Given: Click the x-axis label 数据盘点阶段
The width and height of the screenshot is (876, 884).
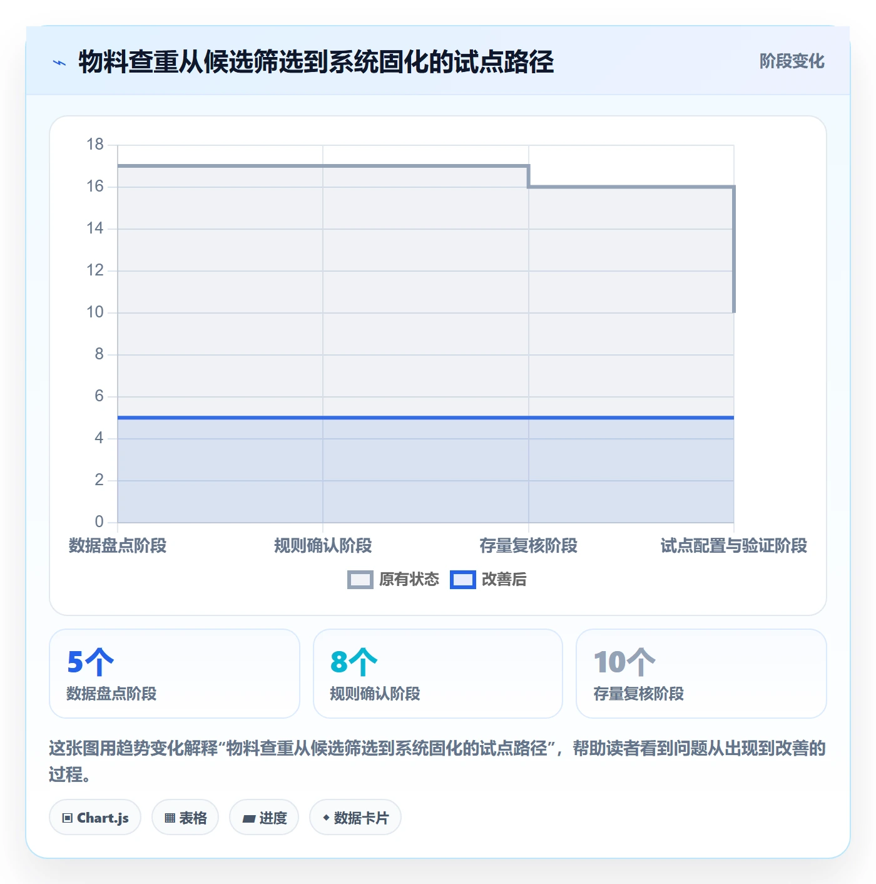Looking at the screenshot, I should [118, 545].
